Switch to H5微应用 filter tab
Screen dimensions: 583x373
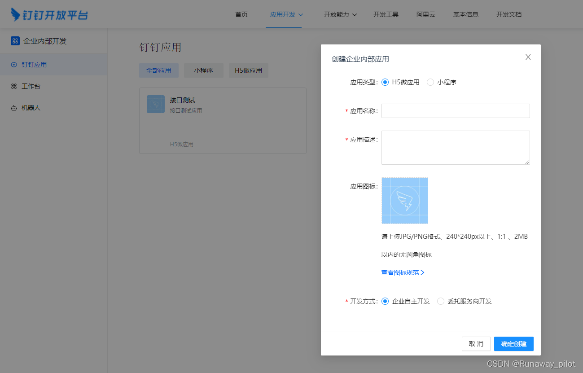point(249,70)
